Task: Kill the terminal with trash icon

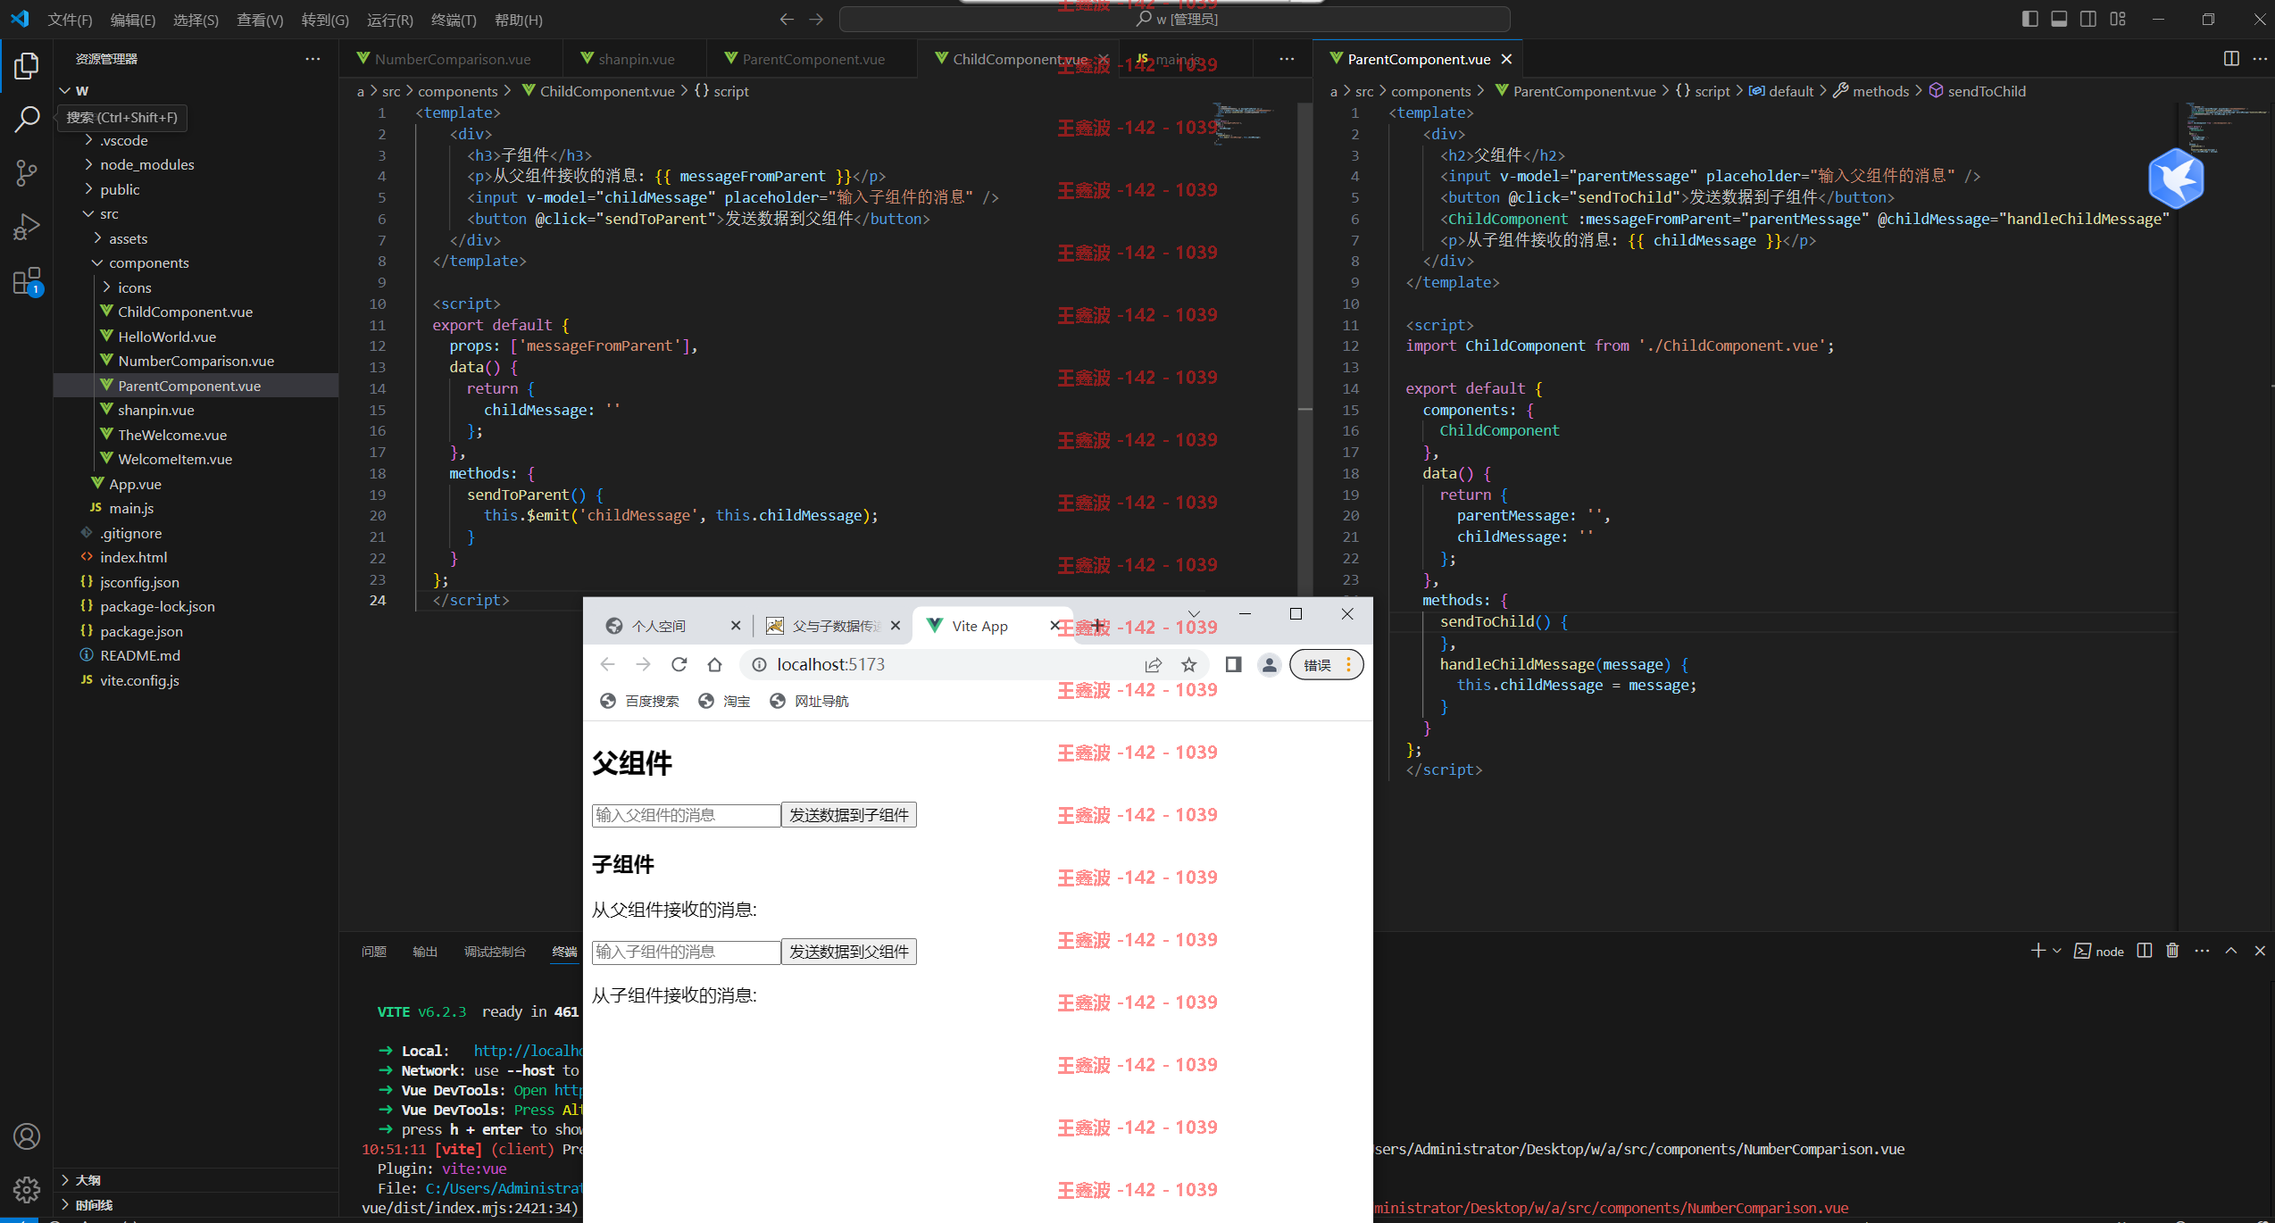Action: [x=2172, y=951]
